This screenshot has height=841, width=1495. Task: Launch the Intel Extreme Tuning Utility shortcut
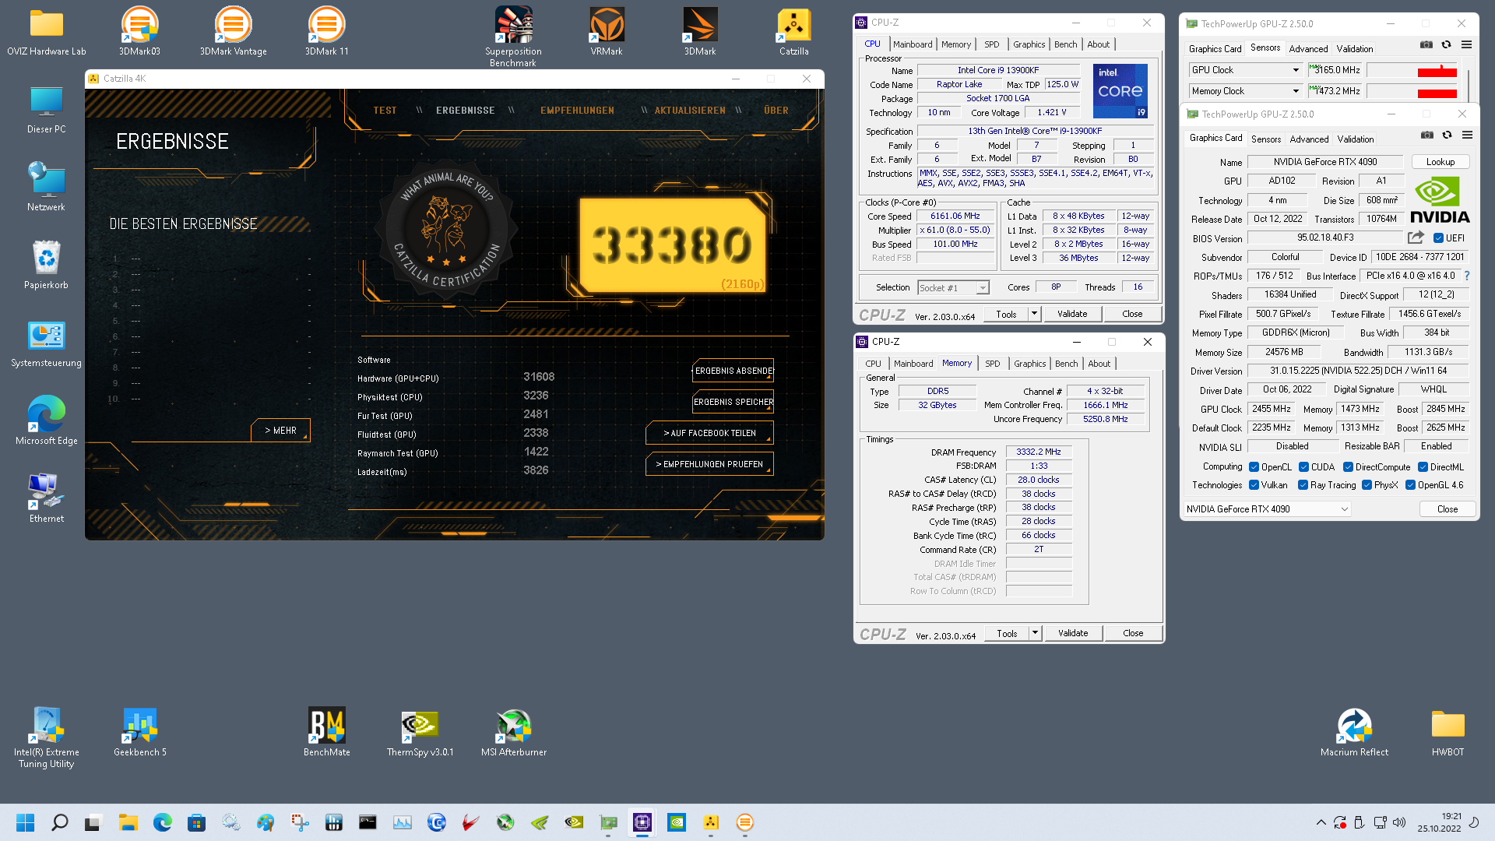[47, 737]
